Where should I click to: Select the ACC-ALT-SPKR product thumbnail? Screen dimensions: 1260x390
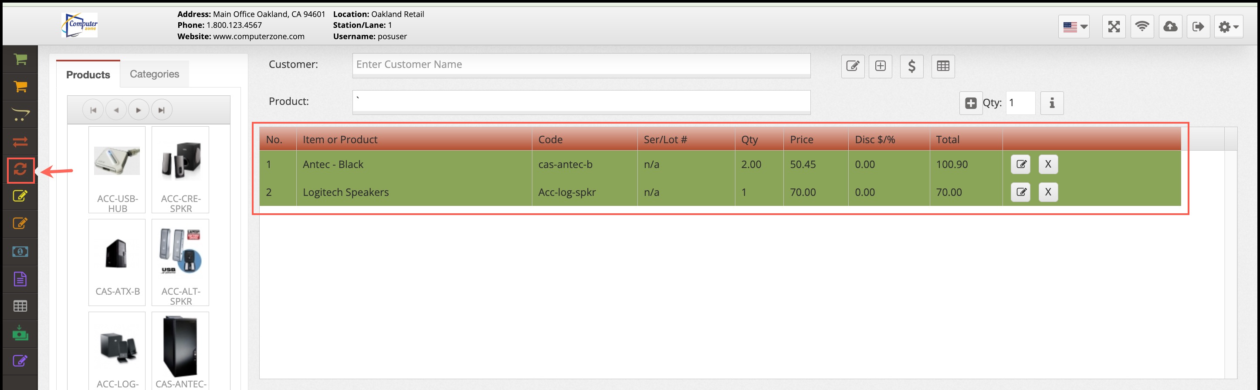[180, 262]
